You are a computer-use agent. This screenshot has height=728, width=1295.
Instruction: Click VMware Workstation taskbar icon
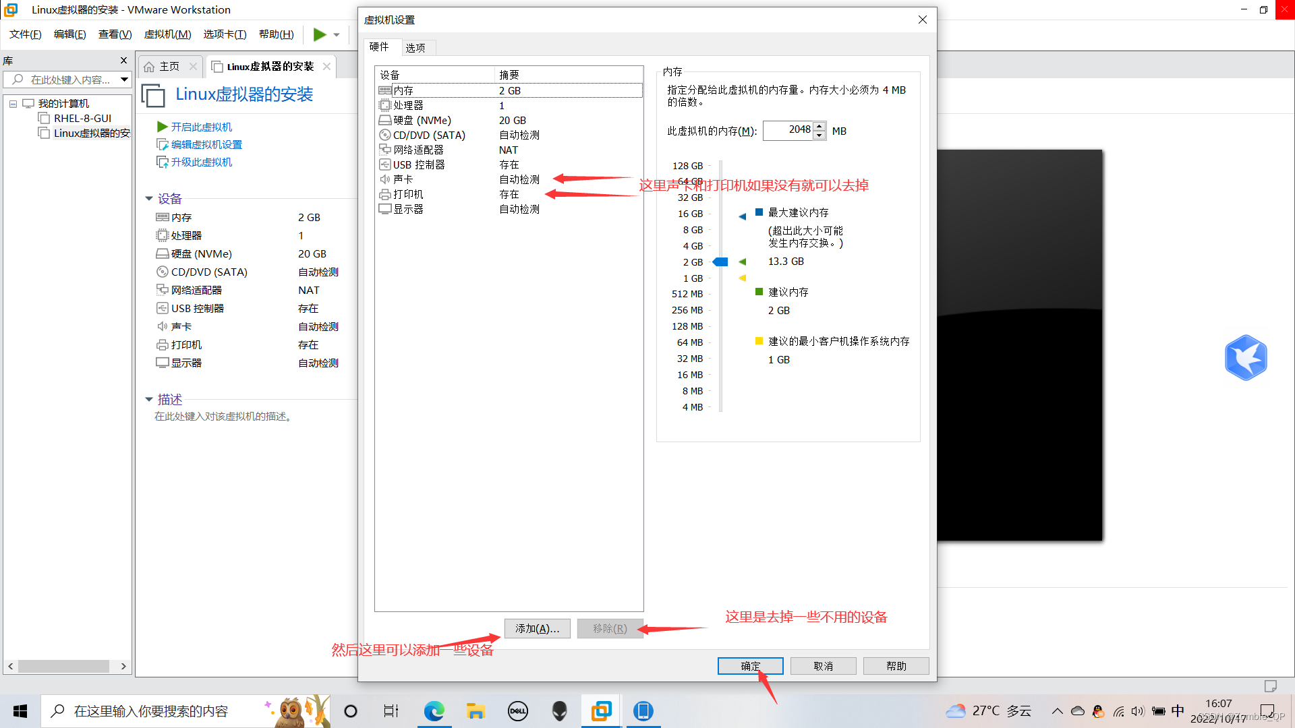[601, 711]
